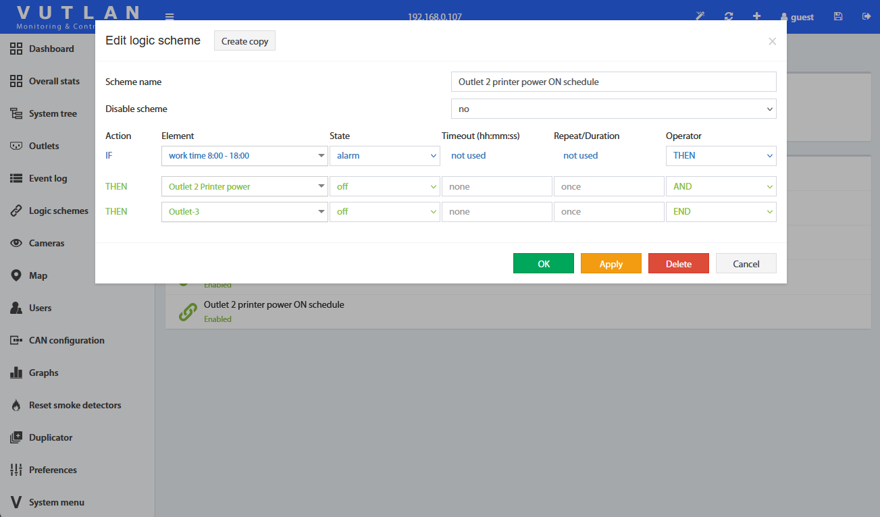Click the plus icon in top bar
Image resolution: width=880 pixels, height=517 pixels.
tap(756, 16)
